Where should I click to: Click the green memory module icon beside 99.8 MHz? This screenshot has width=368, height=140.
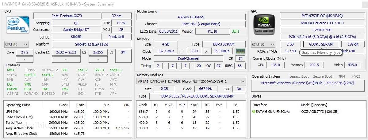tap(240, 51)
